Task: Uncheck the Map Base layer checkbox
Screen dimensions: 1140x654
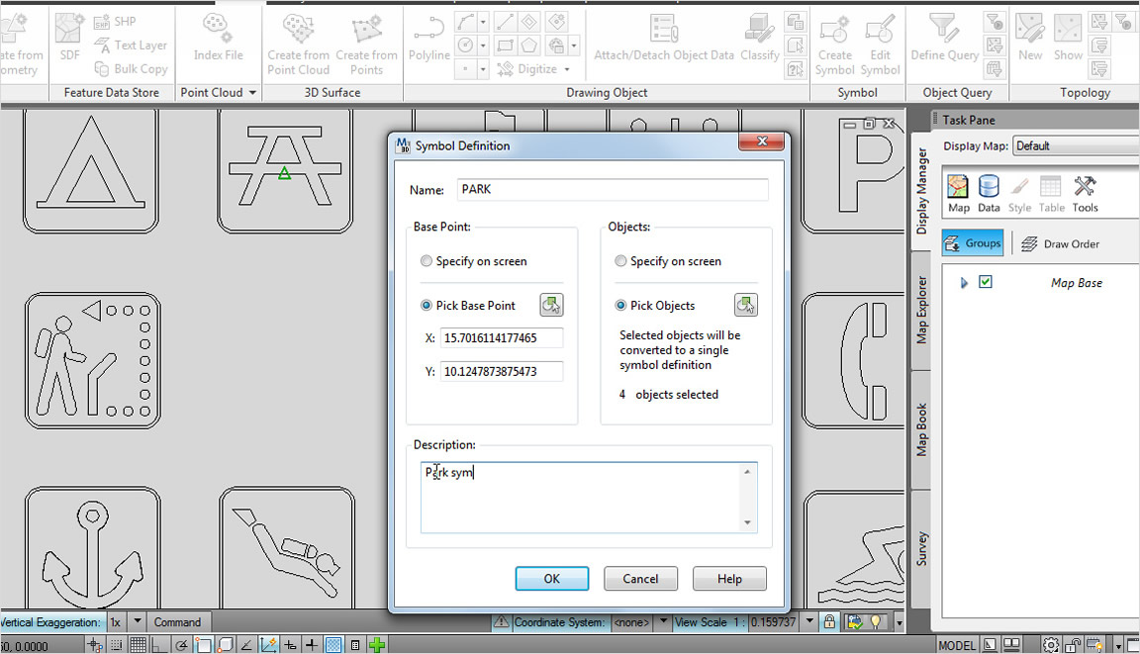Action: (986, 282)
